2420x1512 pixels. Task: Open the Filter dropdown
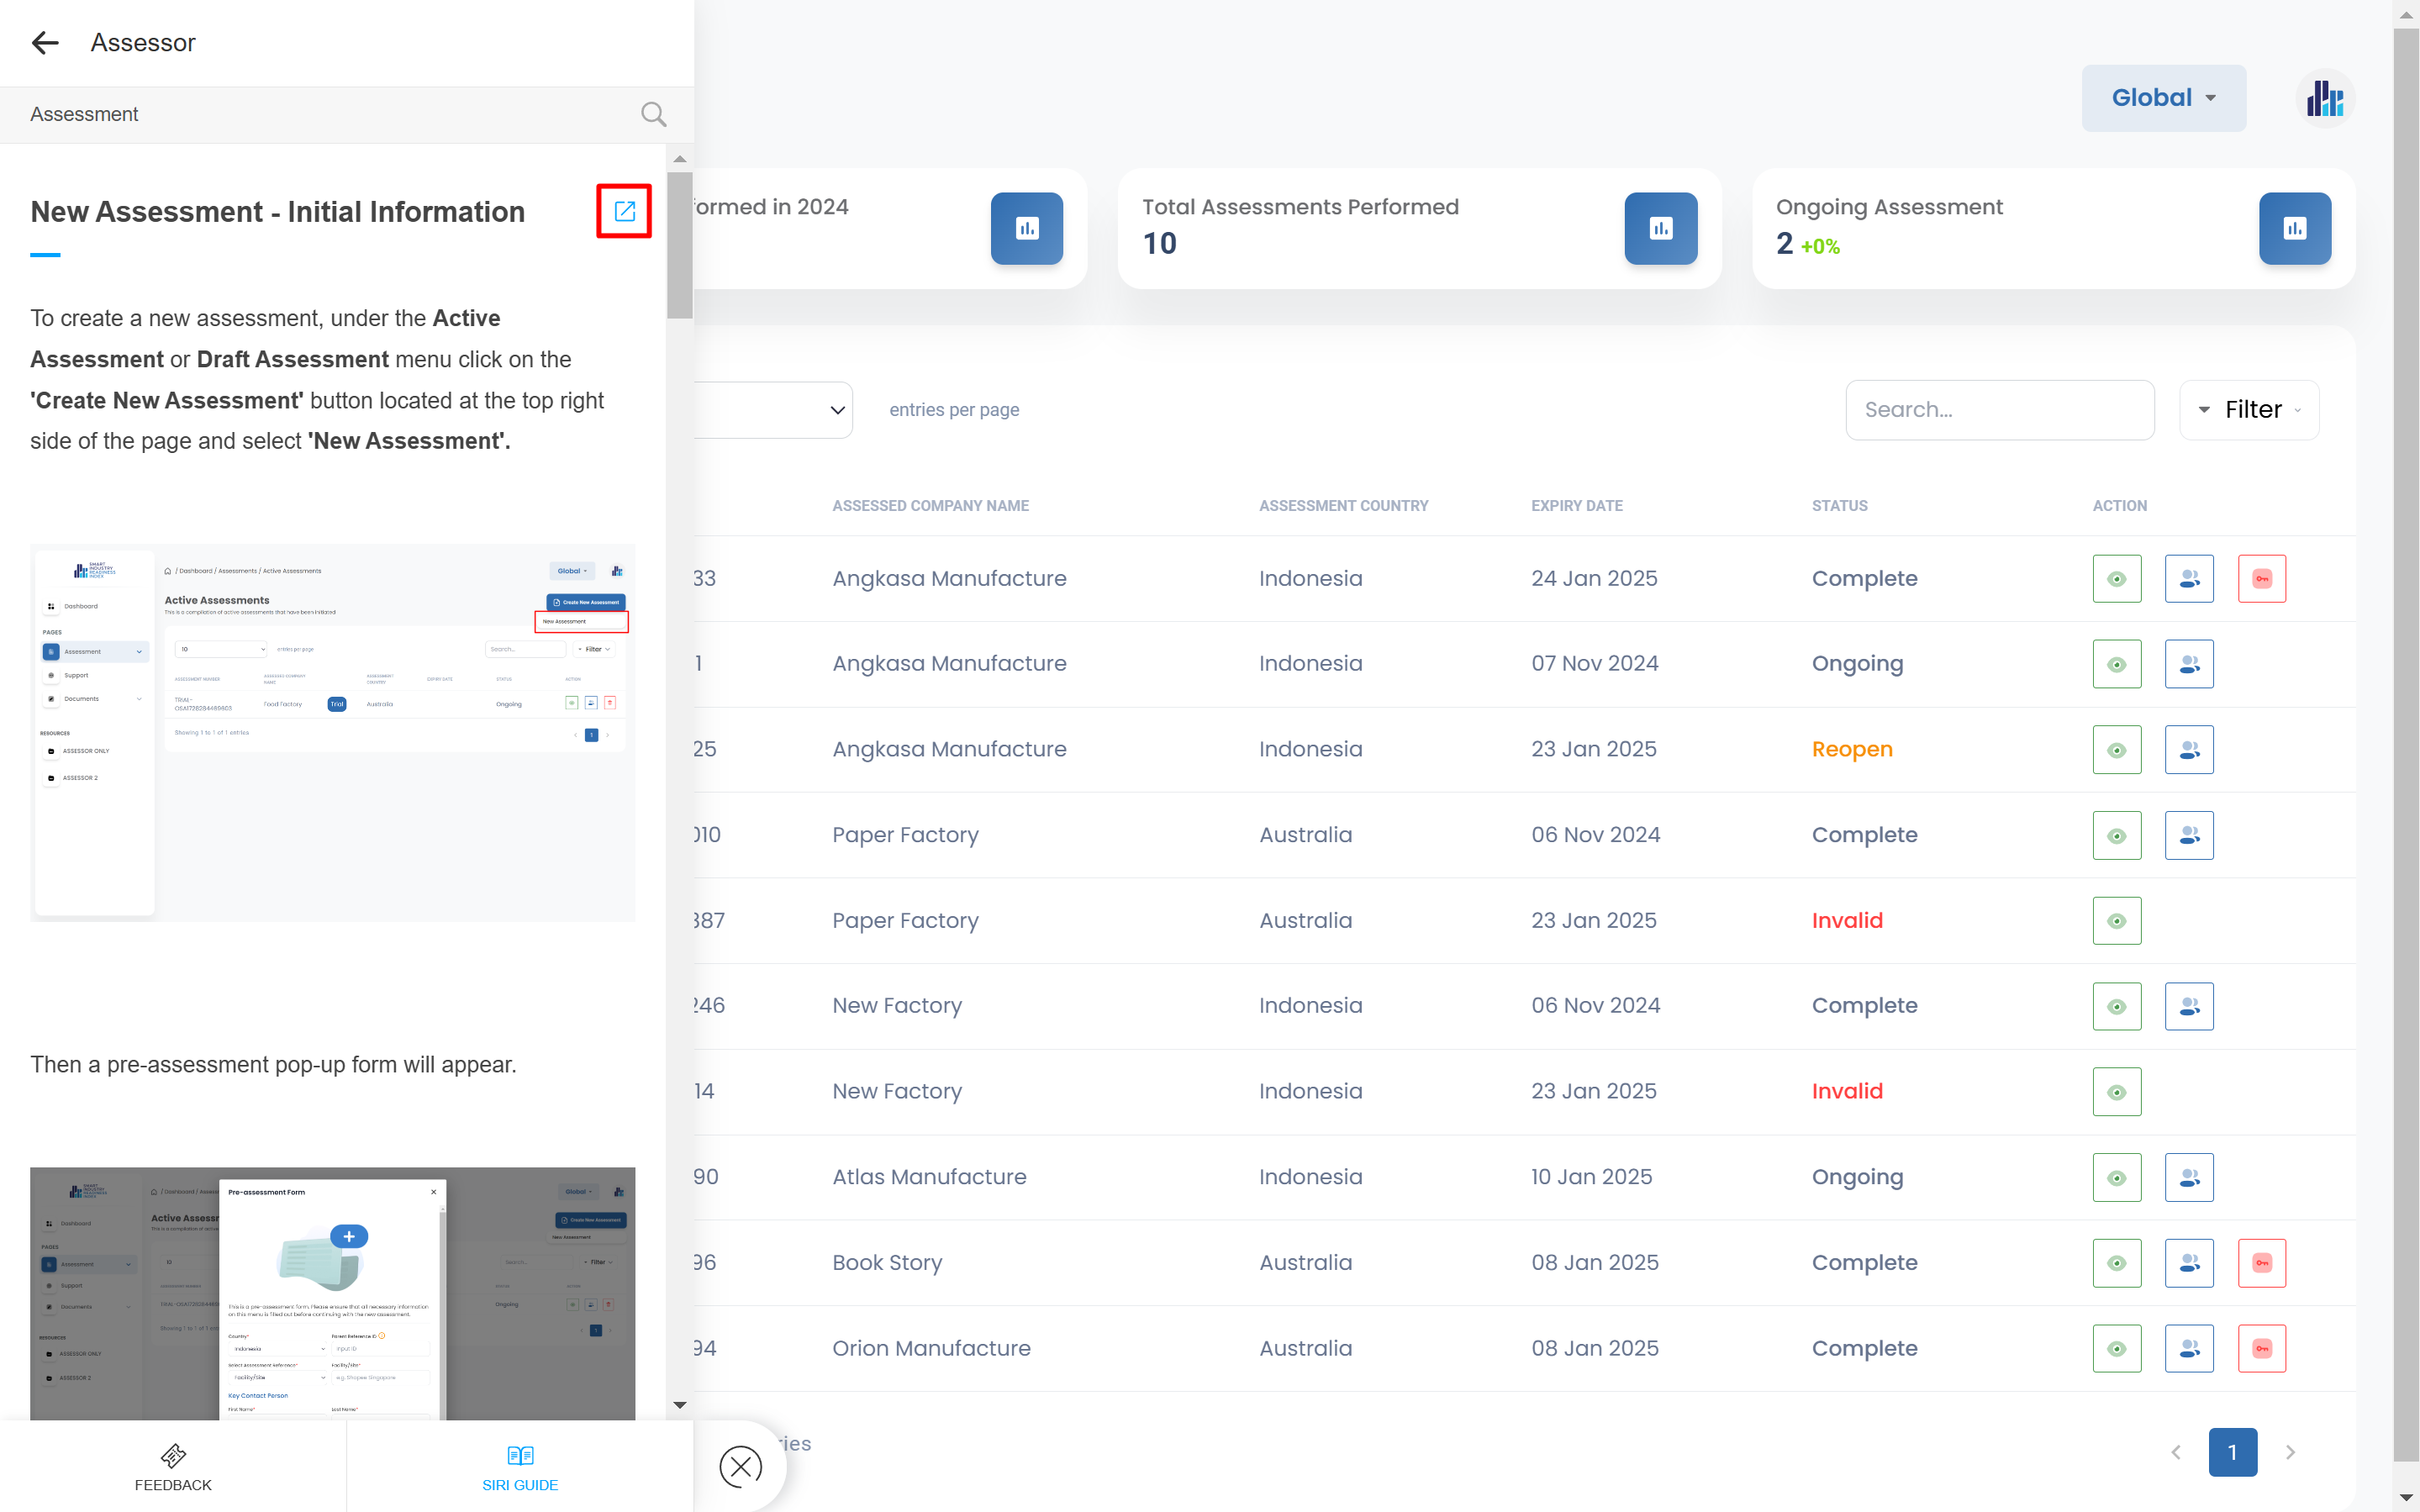(2249, 410)
